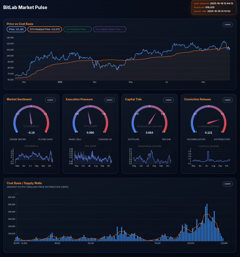Viewport: 240px width, 257px height.
Task: Click the BitLab Market Pulse title
Action: (25, 7)
